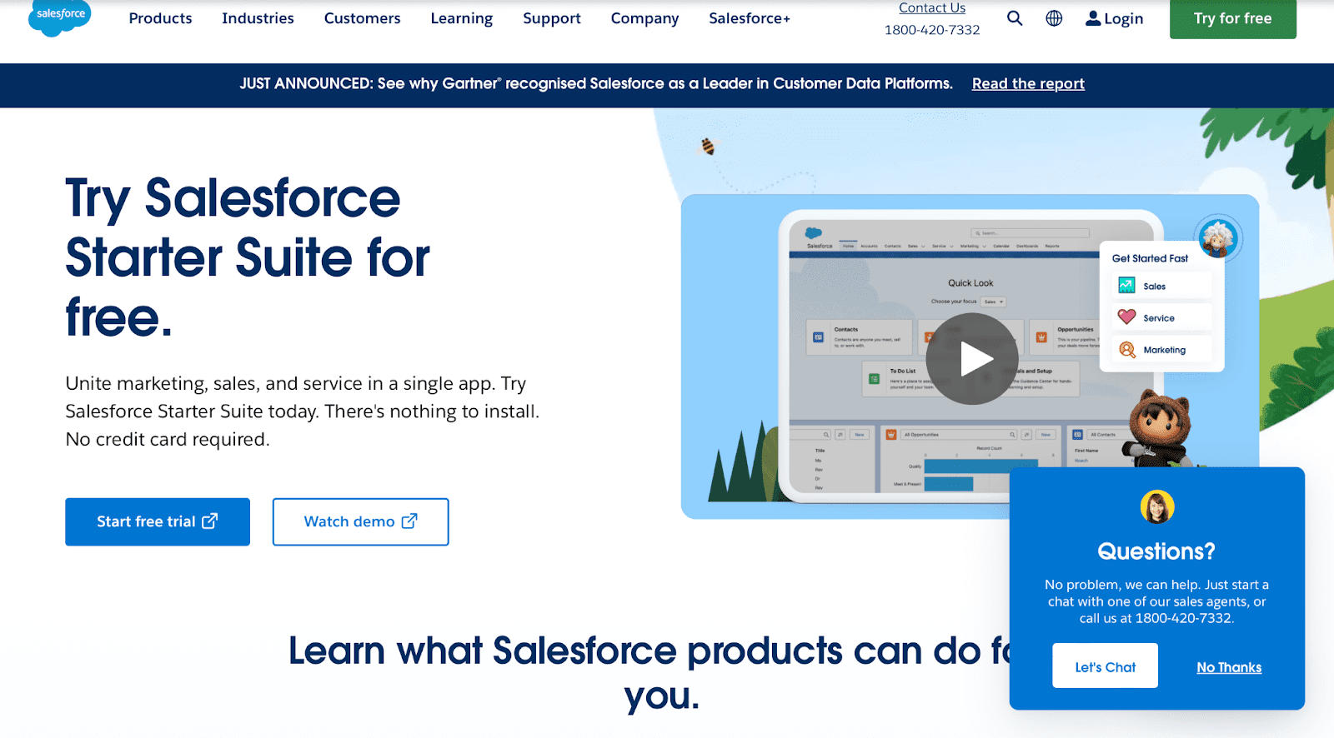Open the Company menu
The width and height of the screenshot is (1334, 738).
pos(644,18)
